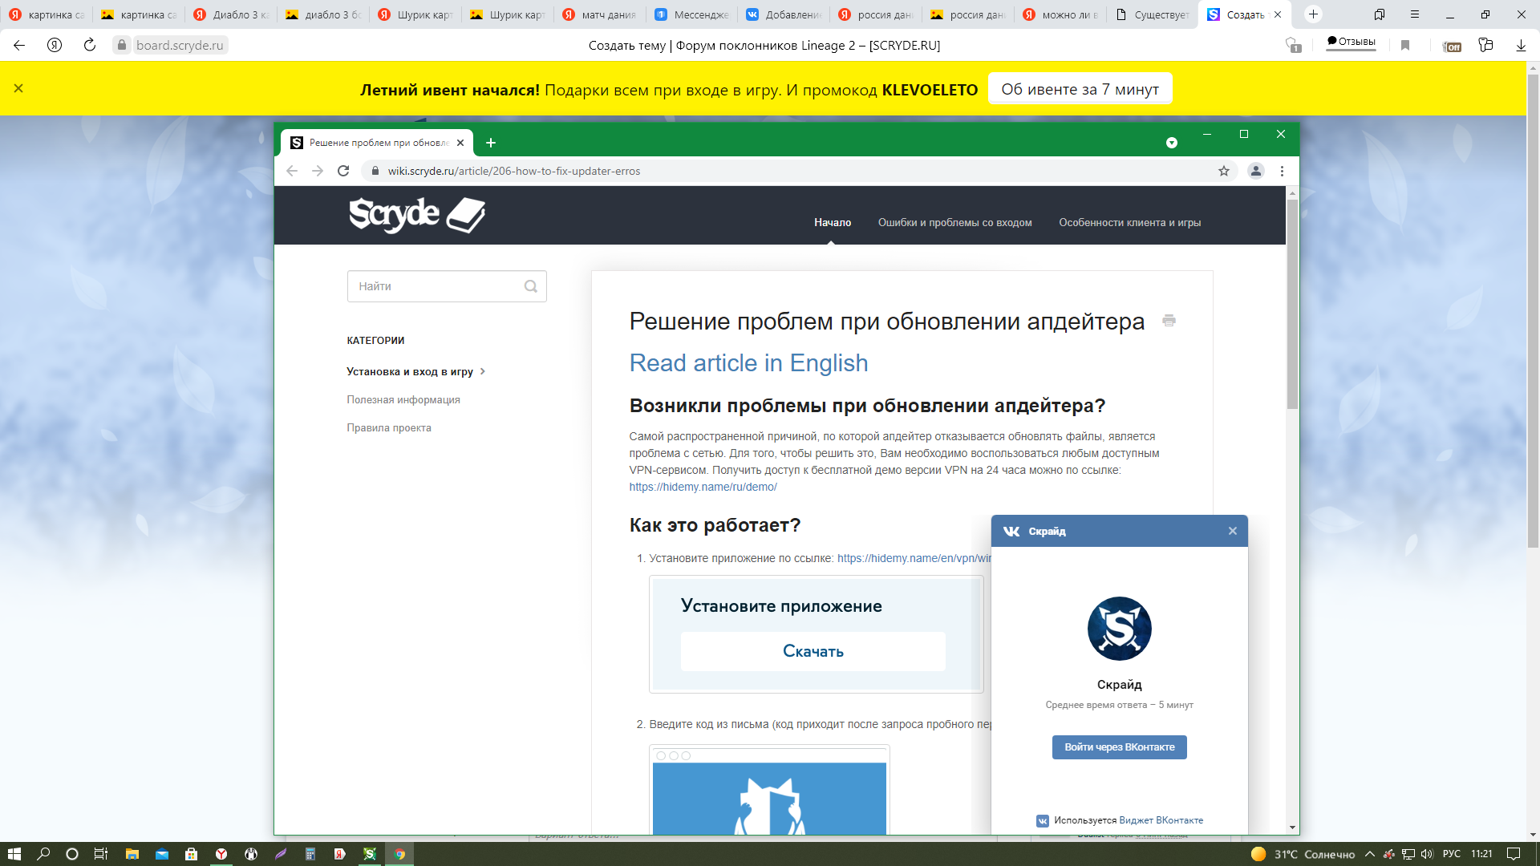Open system tray hidden icons chevron
This screenshot has width=1540, height=866.
pyautogui.click(x=1369, y=854)
